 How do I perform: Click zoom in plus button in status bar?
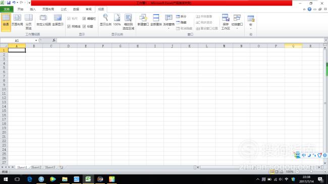pyautogui.click(x=325, y=172)
